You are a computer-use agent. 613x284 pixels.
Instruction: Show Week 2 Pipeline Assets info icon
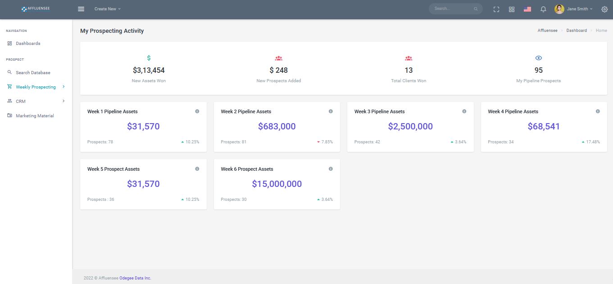331,111
